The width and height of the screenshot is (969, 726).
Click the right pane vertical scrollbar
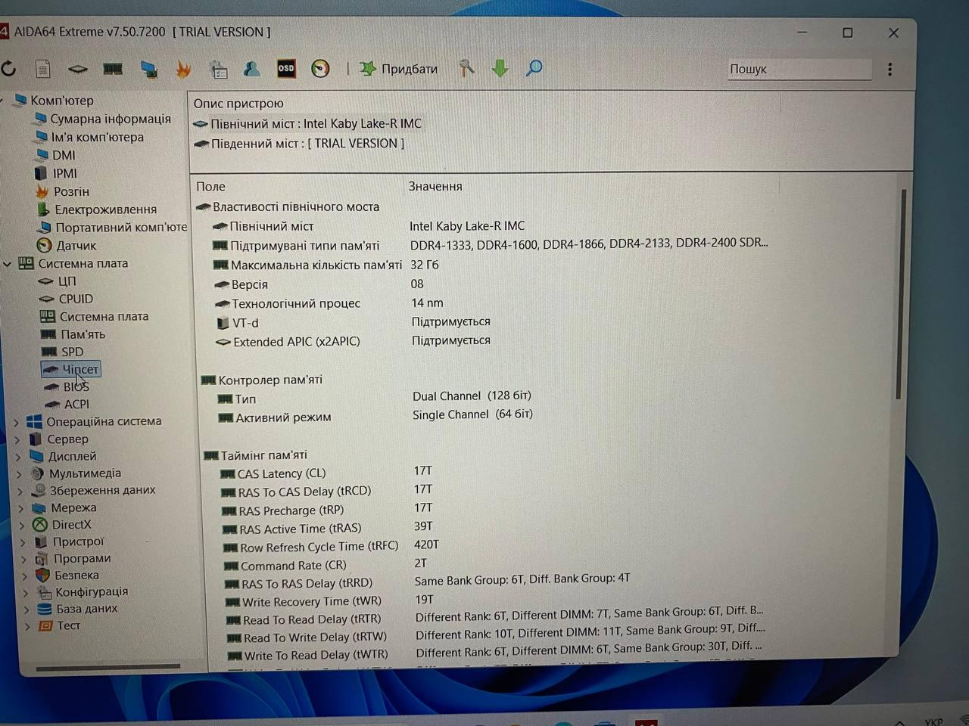[899, 295]
